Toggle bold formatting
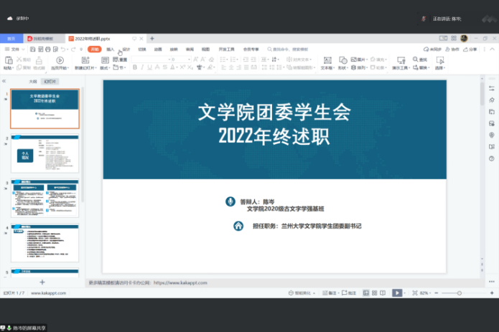Image resolution: width=499 pixels, height=332 pixels. pos(134,67)
